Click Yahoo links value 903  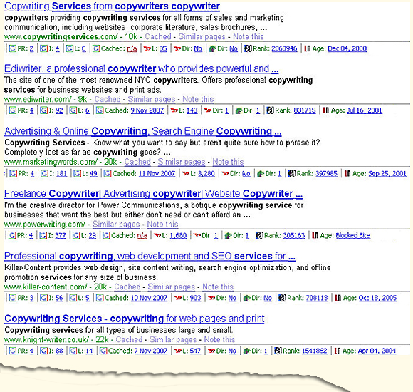[195, 298]
